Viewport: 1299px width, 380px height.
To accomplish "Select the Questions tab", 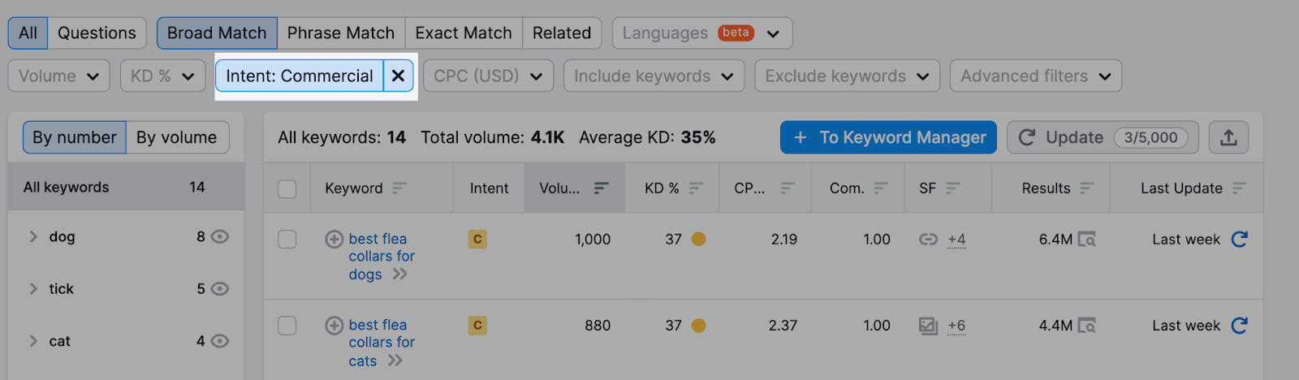I will [x=97, y=33].
